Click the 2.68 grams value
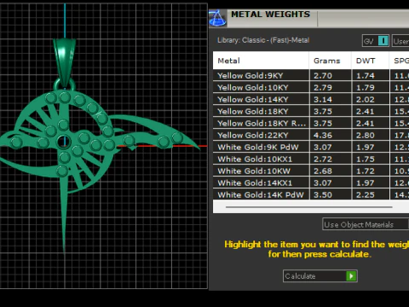 tap(323, 171)
